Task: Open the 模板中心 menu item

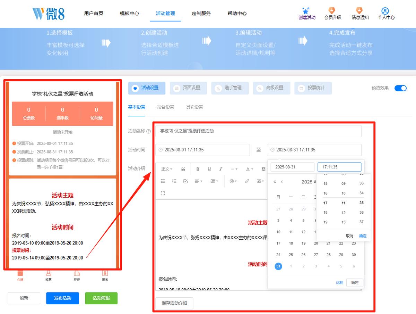Action: (130, 14)
